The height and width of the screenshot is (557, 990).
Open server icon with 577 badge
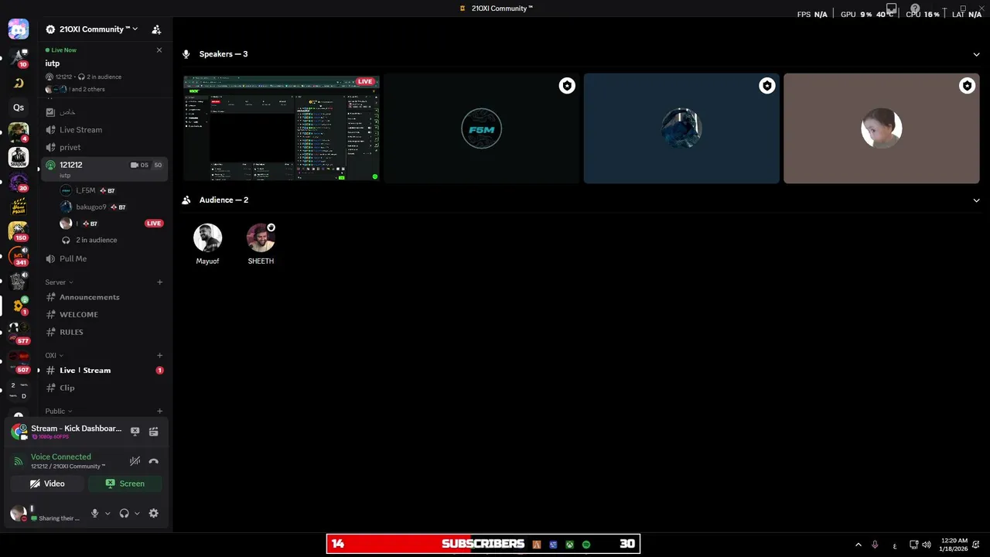tap(19, 333)
